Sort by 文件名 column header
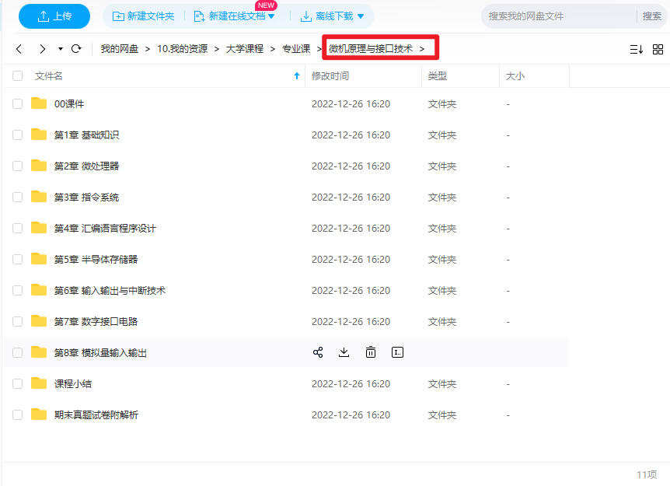 point(49,76)
